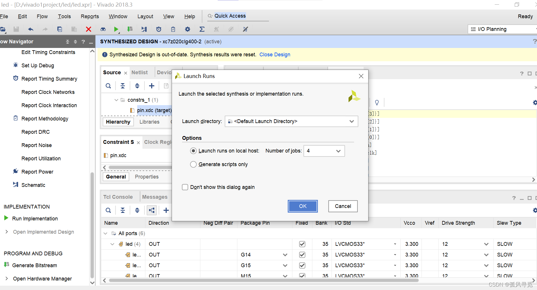Click the Flow Navigator help question icon
Image resolution: width=537 pixels, height=290 pixels.
(x=83, y=42)
